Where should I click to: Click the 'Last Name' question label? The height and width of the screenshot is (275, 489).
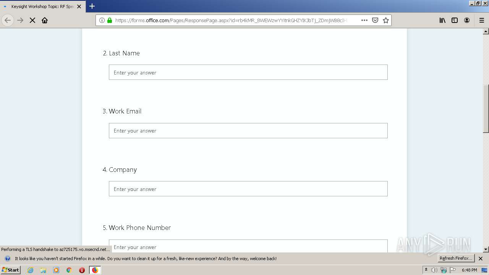[x=124, y=53]
